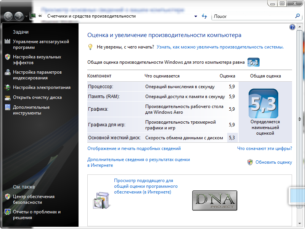Viewport: 305px width, 229px height.
Task: Click the Back navigation arrow button
Action: (8, 16)
